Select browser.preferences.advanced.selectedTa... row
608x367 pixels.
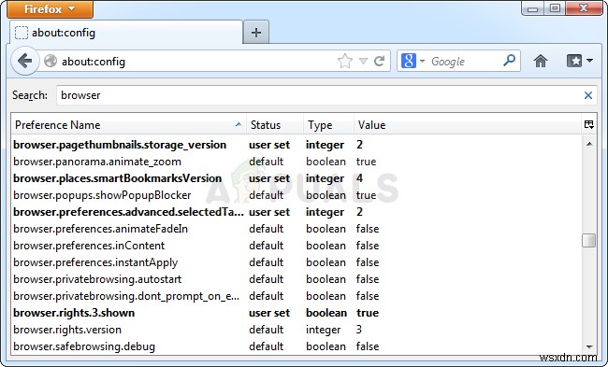tap(297, 212)
